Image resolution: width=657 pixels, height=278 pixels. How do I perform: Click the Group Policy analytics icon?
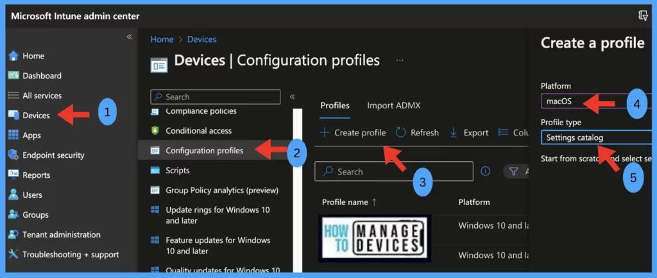pos(155,190)
